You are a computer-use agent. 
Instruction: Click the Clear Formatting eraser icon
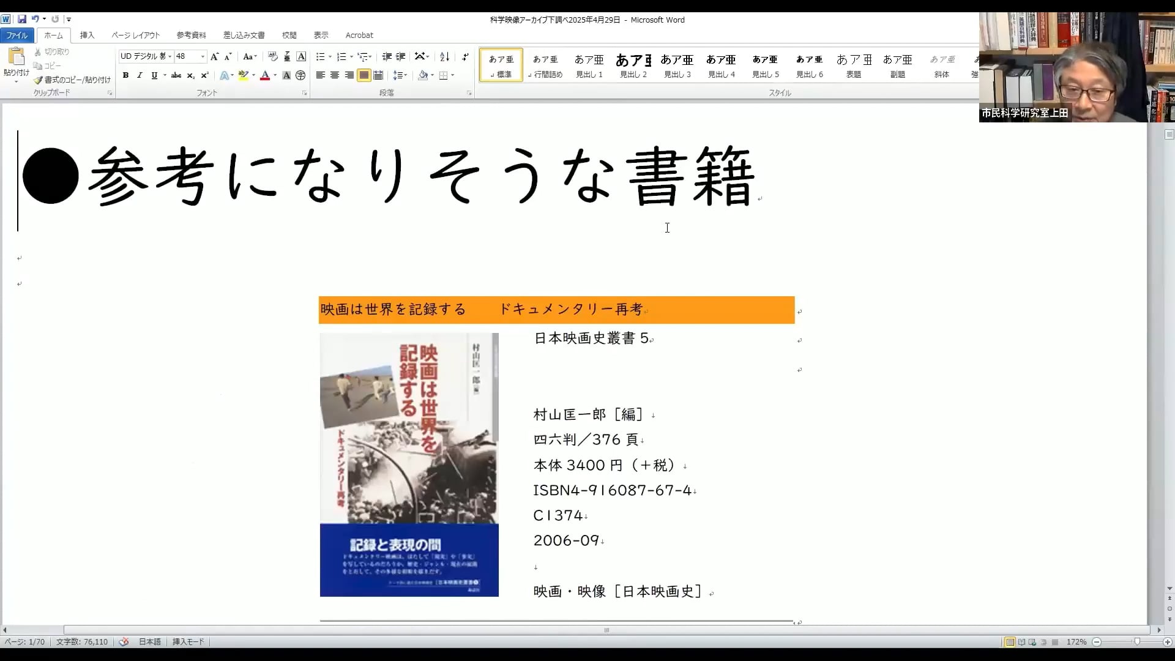[273, 56]
